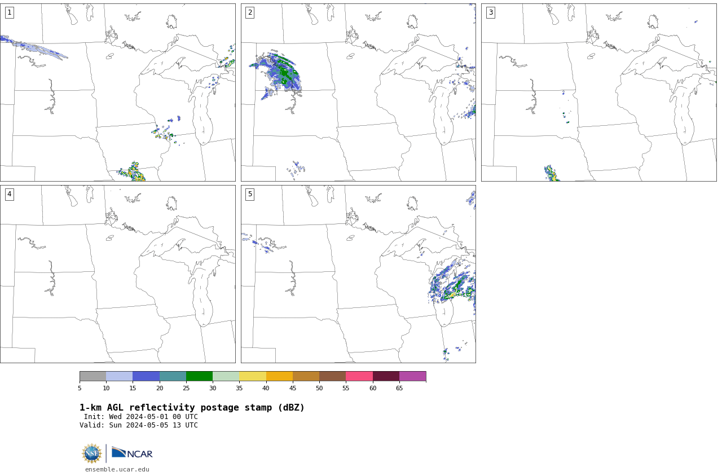Open ensemble member 3 reflectivity map

[x=598, y=92]
